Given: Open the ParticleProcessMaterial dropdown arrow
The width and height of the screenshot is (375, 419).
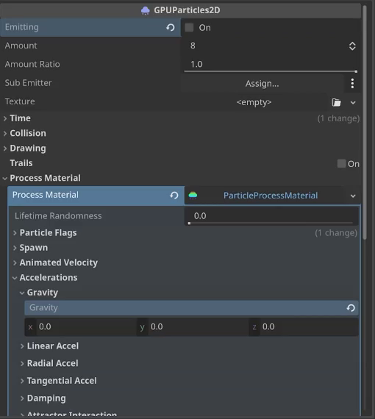Looking at the screenshot, I should pyautogui.click(x=353, y=196).
